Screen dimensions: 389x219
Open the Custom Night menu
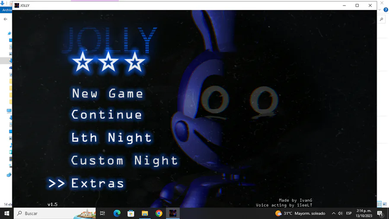(124, 161)
